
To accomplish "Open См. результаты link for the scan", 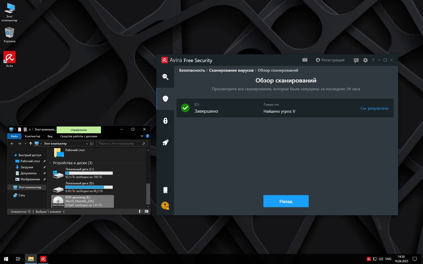I will (374, 108).
